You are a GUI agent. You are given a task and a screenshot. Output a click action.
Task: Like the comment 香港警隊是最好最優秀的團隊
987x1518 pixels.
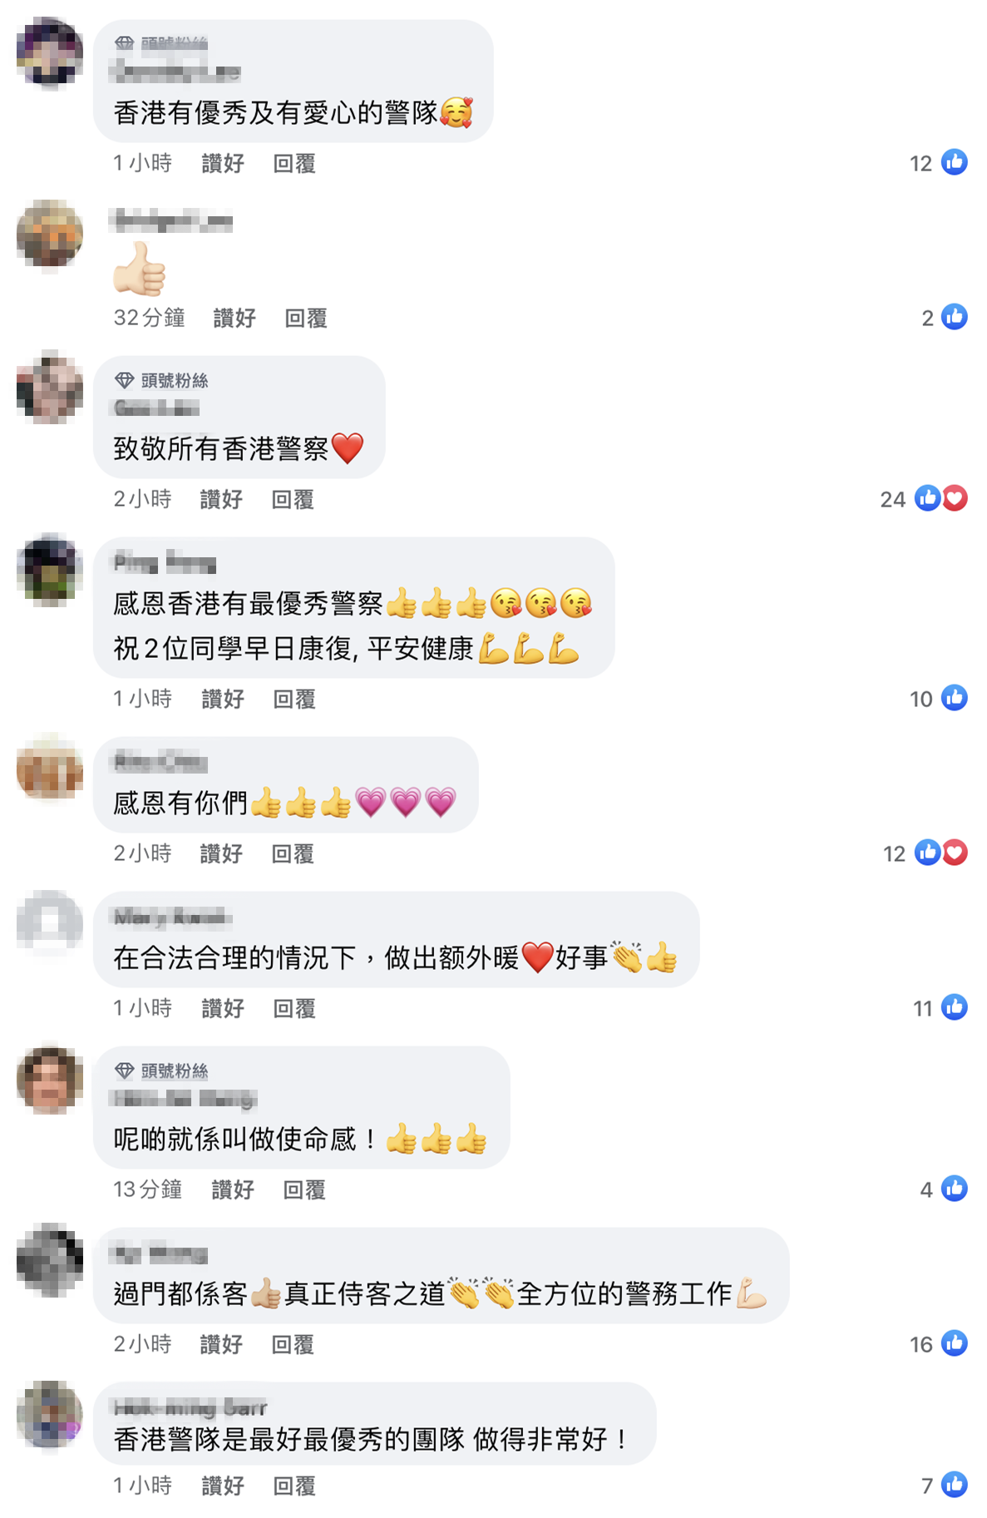223,1486
